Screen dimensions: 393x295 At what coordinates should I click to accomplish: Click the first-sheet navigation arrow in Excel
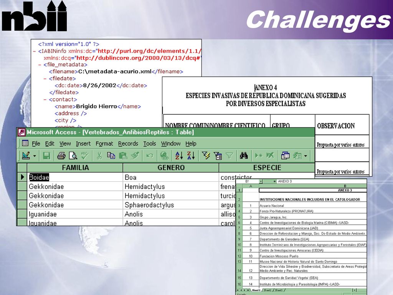point(238,290)
